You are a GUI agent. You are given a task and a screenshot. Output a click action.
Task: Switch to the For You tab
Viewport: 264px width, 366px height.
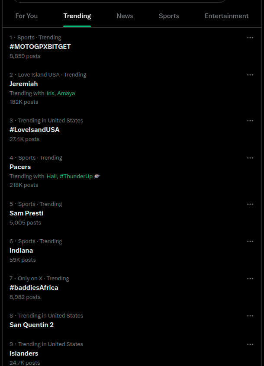(x=26, y=16)
